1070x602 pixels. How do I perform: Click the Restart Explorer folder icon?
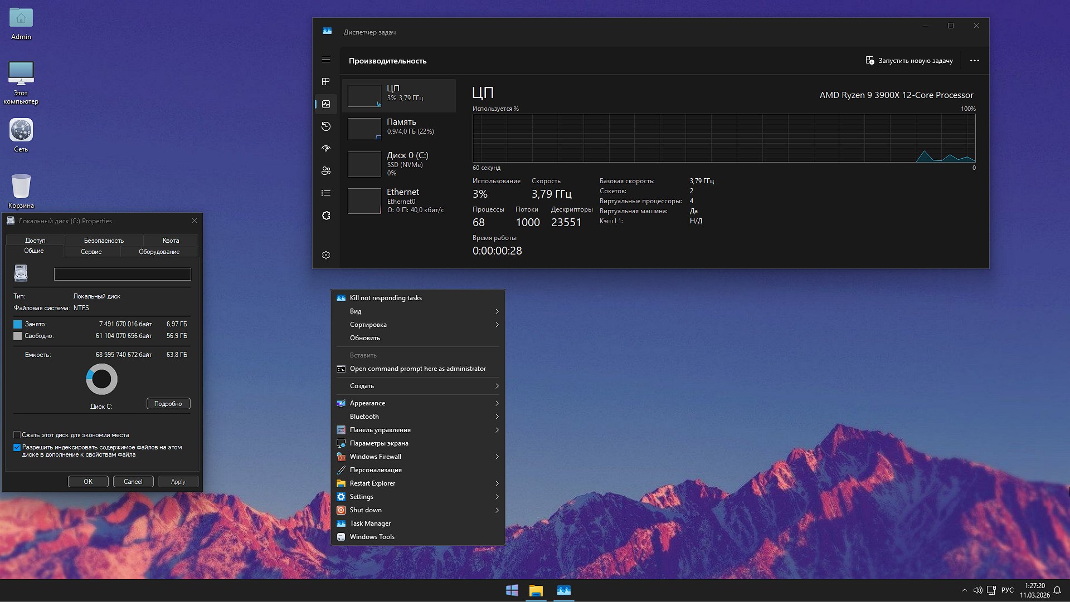341,483
